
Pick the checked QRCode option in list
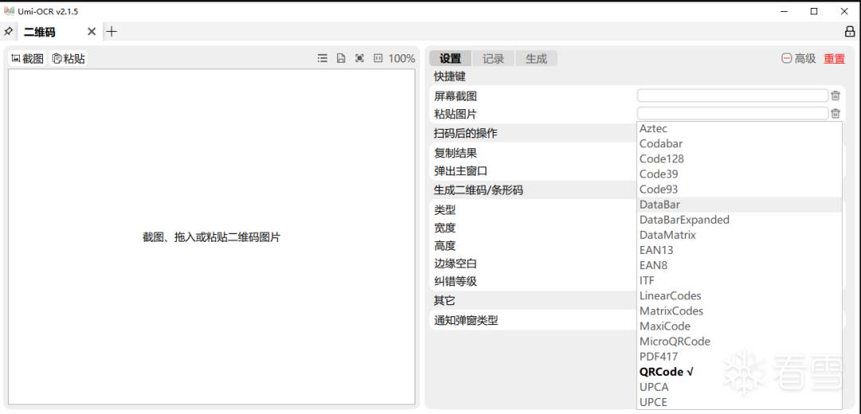point(666,372)
